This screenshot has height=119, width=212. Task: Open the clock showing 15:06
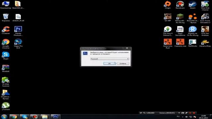(203, 117)
